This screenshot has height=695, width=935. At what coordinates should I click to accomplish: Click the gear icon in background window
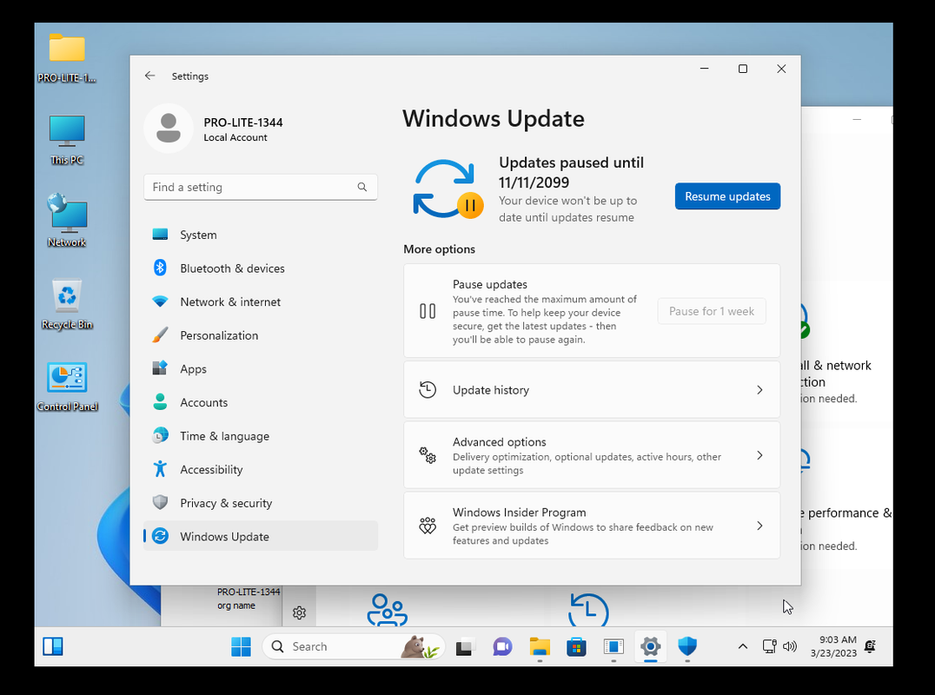coord(299,612)
